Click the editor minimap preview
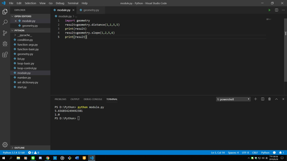 (x=269, y=19)
